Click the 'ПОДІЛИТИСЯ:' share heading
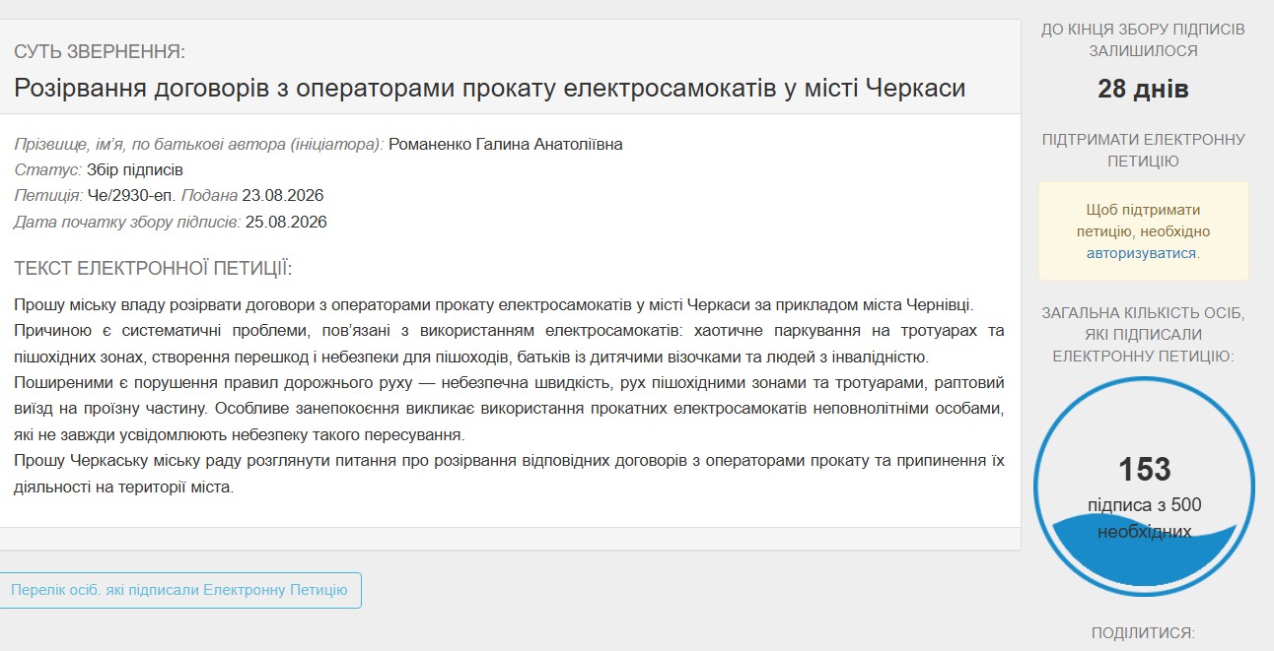Image resolution: width=1274 pixels, height=651 pixels. click(1143, 632)
